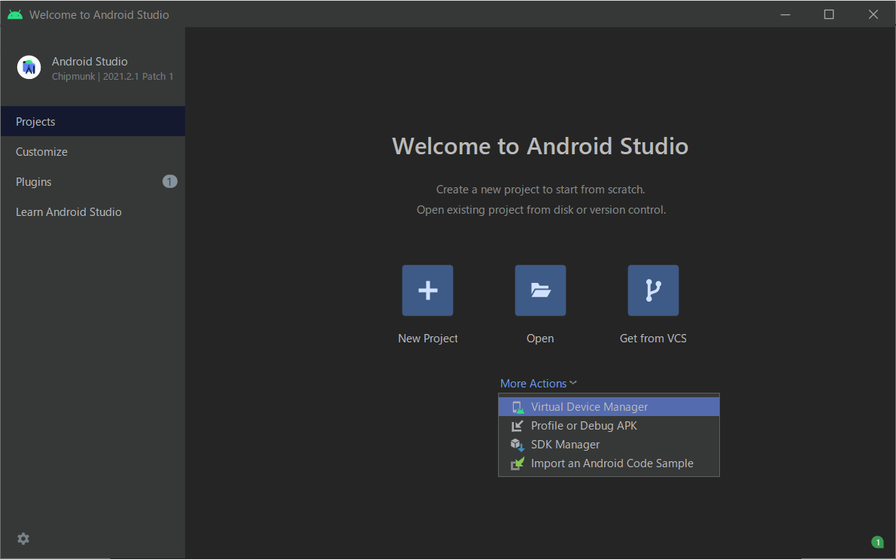Open settings gear in bottom-left corner

point(23,539)
